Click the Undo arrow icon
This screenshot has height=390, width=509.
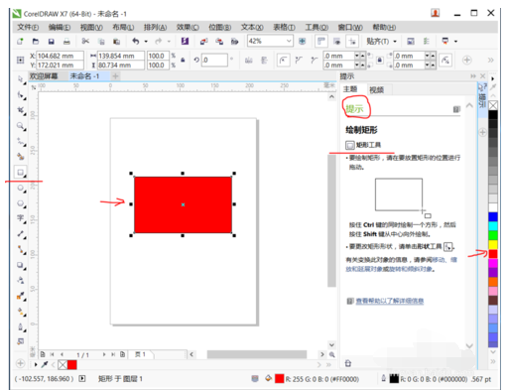point(135,42)
